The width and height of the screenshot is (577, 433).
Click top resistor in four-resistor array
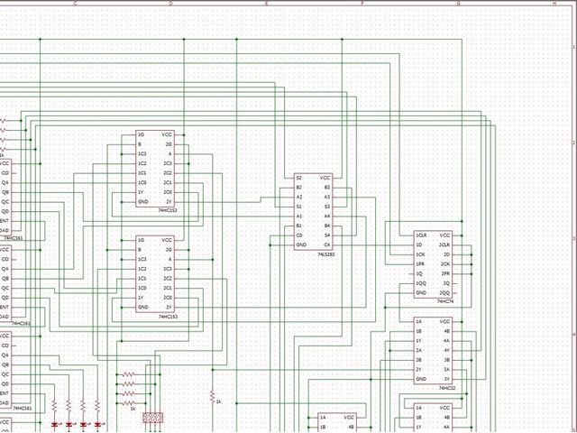click(x=128, y=374)
